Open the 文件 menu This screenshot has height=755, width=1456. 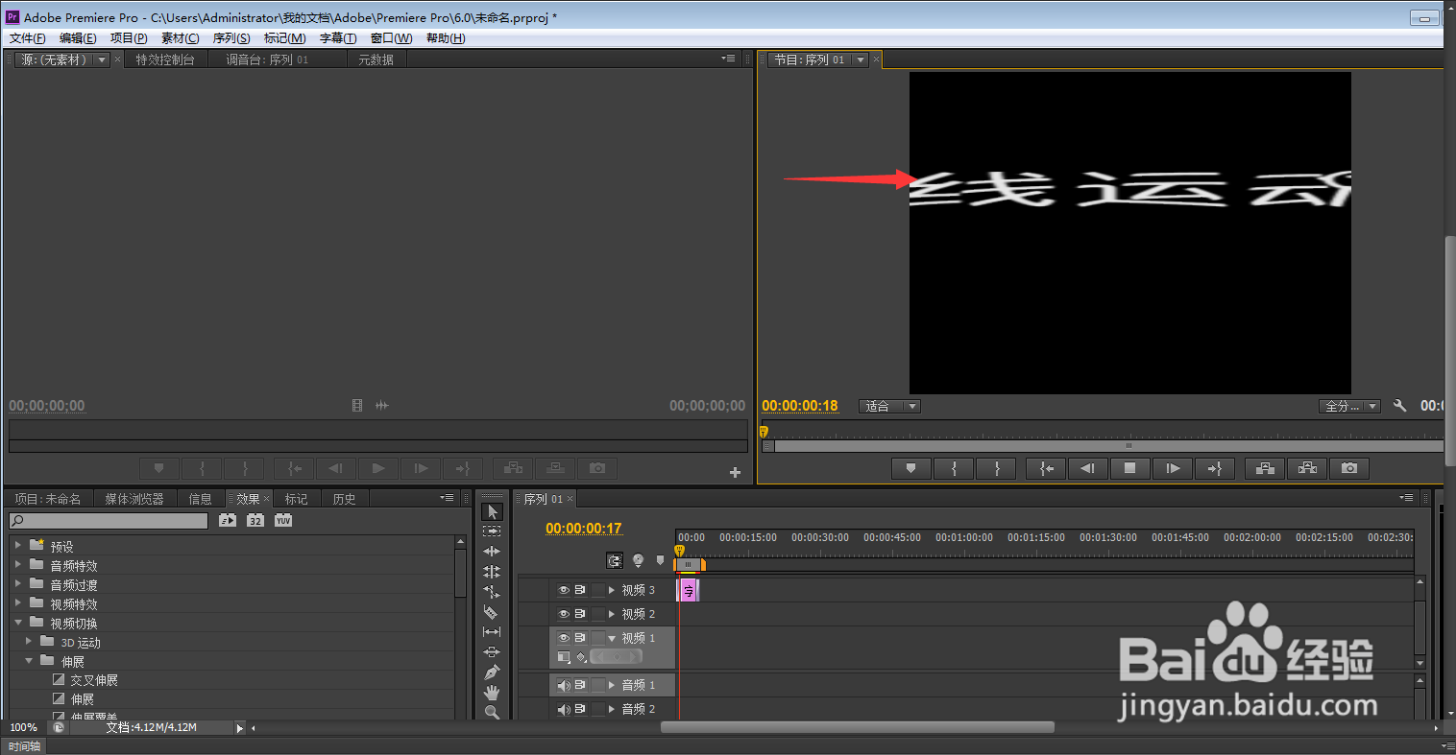point(28,38)
